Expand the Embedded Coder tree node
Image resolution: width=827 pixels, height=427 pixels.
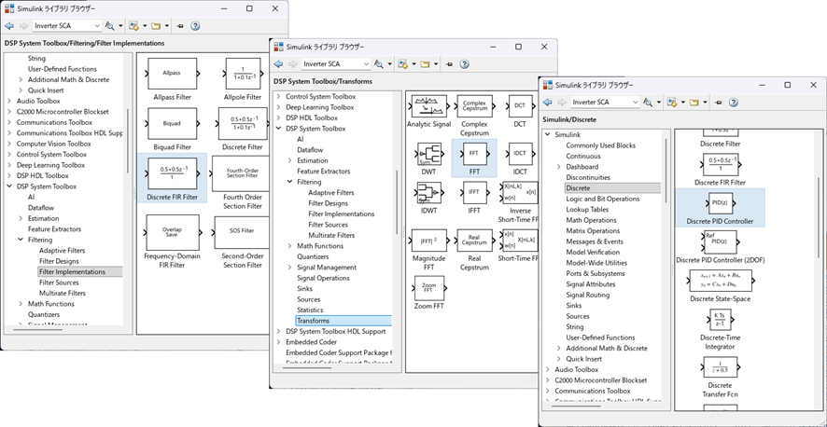(278, 342)
